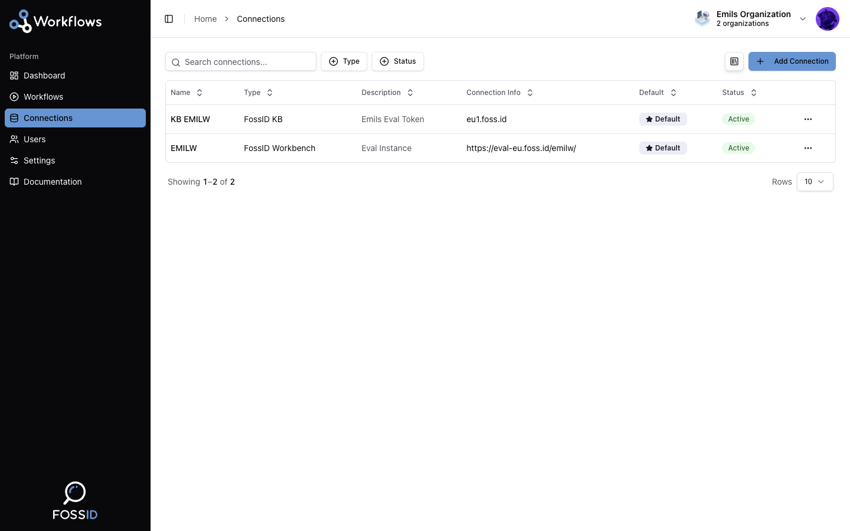Click the FossID KB type cell
The image size is (850, 531).
tap(263, 119)
